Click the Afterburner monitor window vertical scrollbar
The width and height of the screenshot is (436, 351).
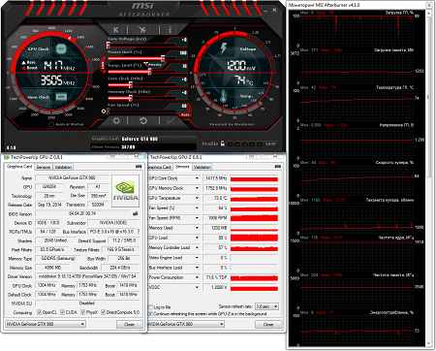pos(429,97)
